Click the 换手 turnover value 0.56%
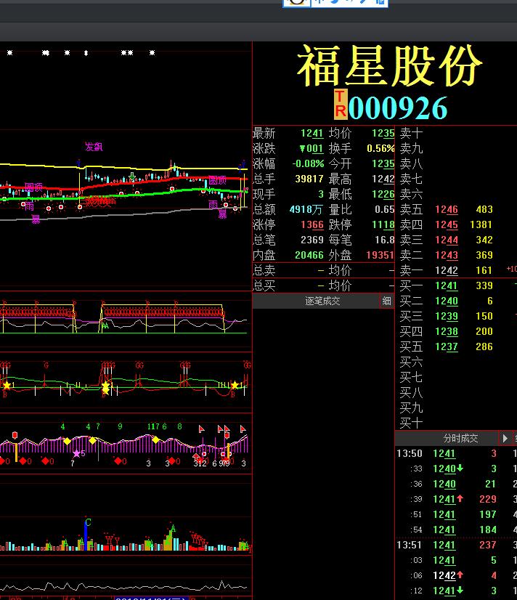The image size is (517, 600). tap(380, 148)
